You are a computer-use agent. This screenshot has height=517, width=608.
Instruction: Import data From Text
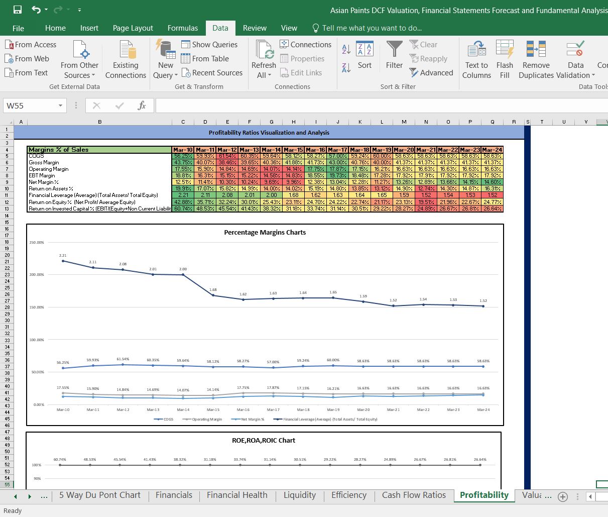point(27,73)
